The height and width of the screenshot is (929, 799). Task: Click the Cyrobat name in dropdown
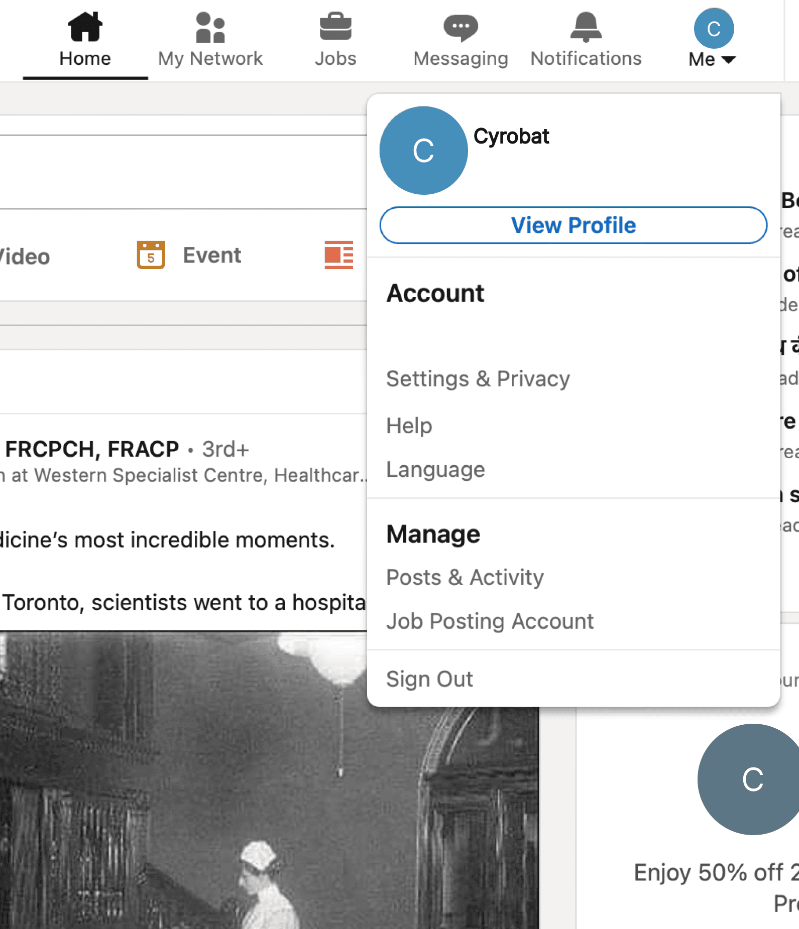511,137
